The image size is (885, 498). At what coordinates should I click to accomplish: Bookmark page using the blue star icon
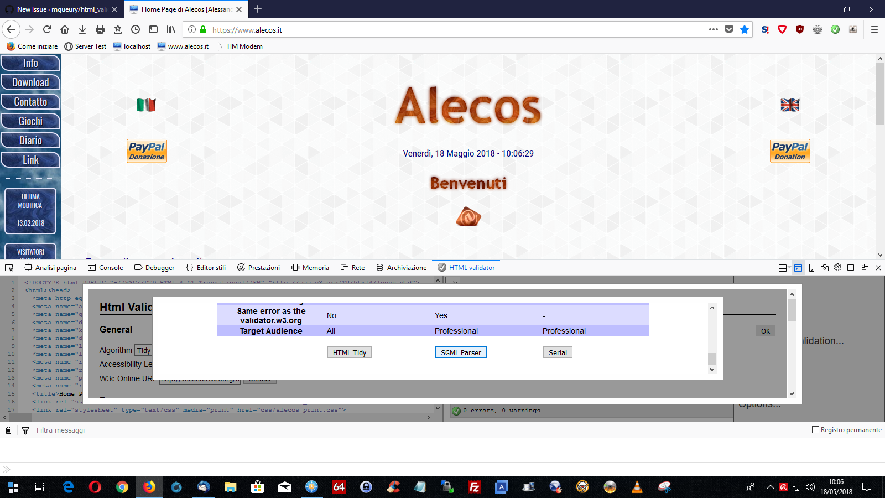(x=745, y=29)
